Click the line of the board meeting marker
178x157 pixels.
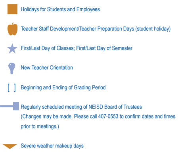7,106
